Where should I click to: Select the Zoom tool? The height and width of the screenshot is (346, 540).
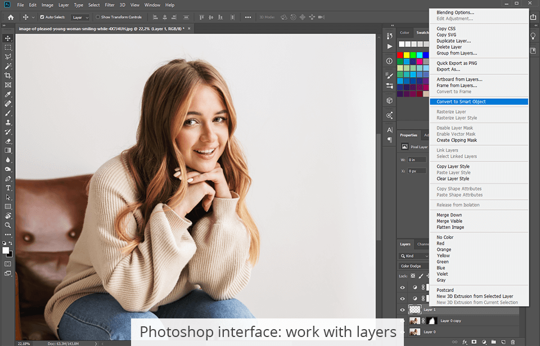point(8,225)
